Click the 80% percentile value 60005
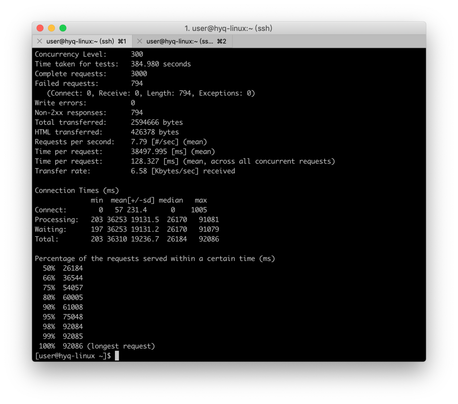 tap(73, 298)
